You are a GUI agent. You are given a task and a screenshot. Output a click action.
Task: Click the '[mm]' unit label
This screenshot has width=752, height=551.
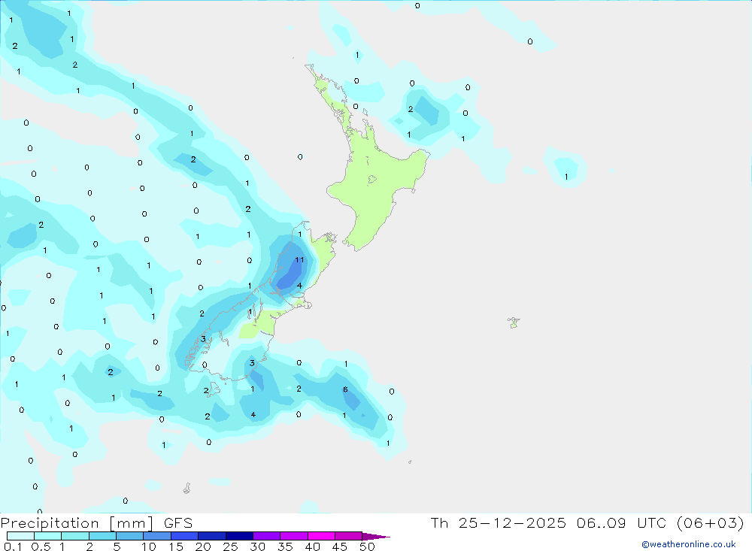(131, 523)
